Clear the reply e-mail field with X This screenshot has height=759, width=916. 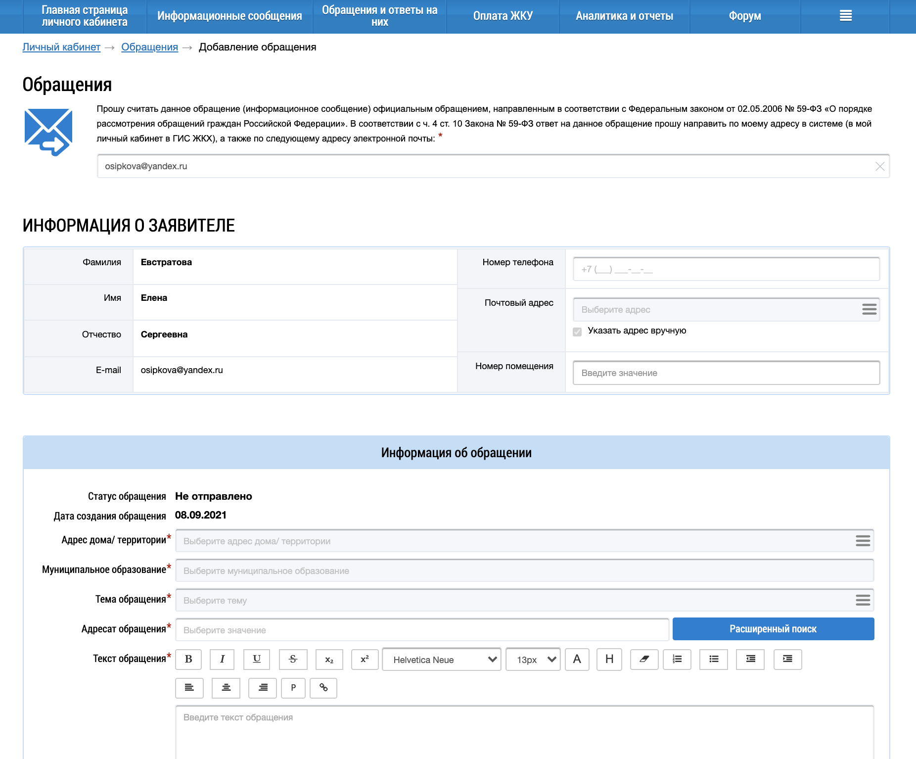[880, 166]
